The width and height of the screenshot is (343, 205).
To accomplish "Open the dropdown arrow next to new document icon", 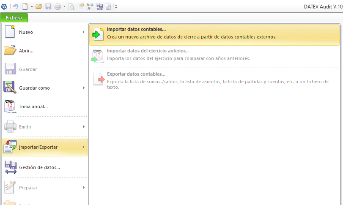I will (x=32, y=7).
